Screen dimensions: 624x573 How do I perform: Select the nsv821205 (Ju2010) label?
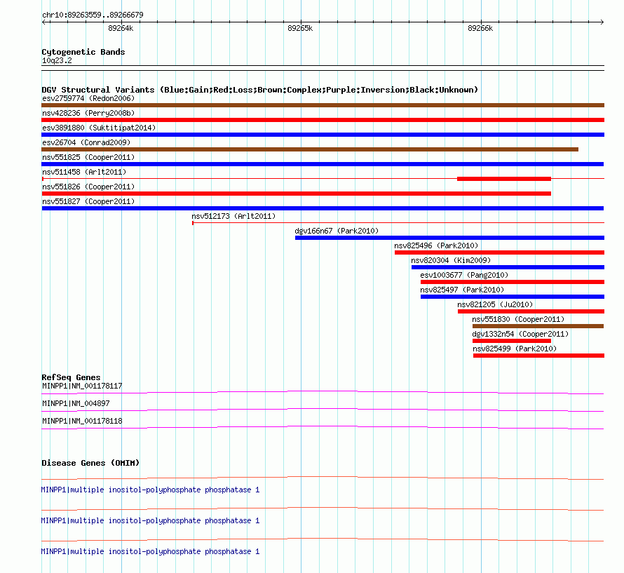pyautogui.click(x=495, y=304)
